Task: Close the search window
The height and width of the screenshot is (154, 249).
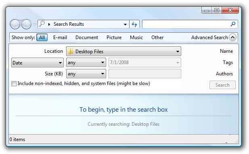Action: pos(230,10)
